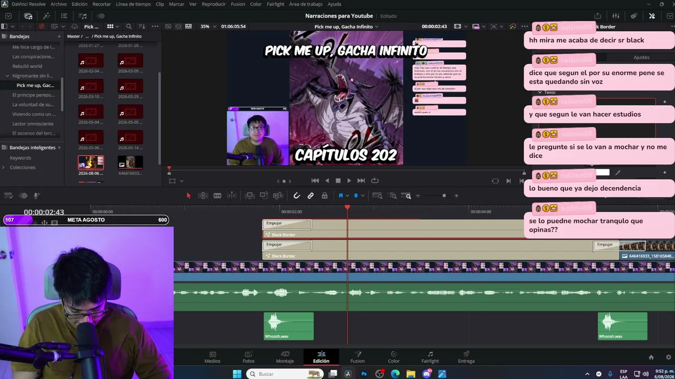Select the arrow Selection mode tool

[188, 196]
